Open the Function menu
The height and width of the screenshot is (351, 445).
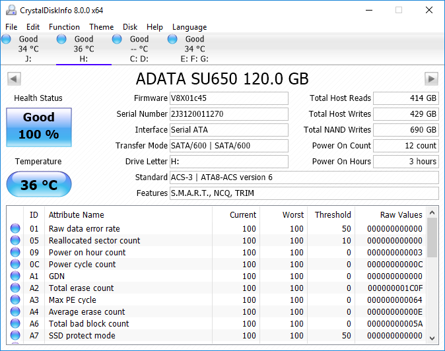64,27
